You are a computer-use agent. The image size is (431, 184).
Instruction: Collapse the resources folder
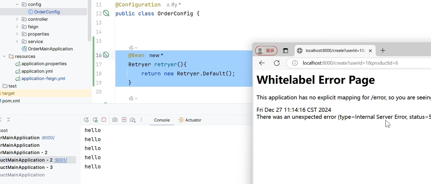pos(4,56)
